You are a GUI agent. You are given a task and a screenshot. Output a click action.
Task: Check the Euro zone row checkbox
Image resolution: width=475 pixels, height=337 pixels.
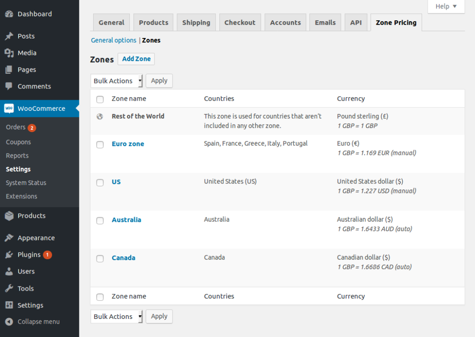100,145
